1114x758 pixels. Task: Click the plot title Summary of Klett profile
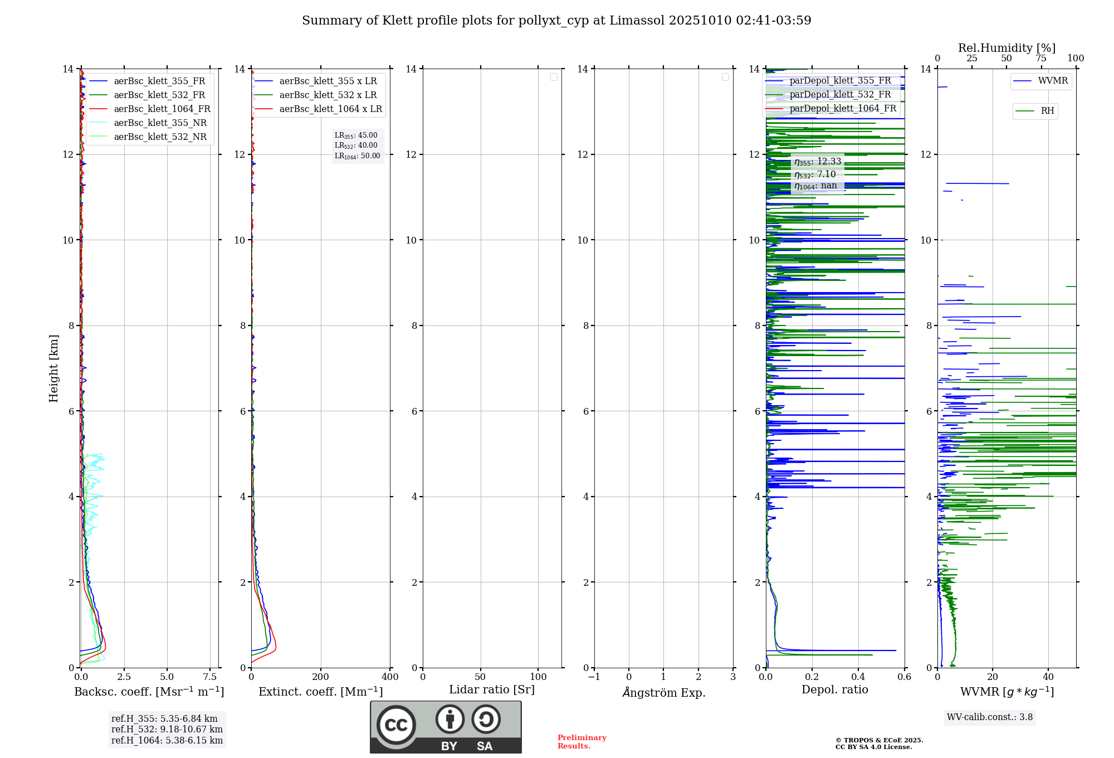pos(556,21)
